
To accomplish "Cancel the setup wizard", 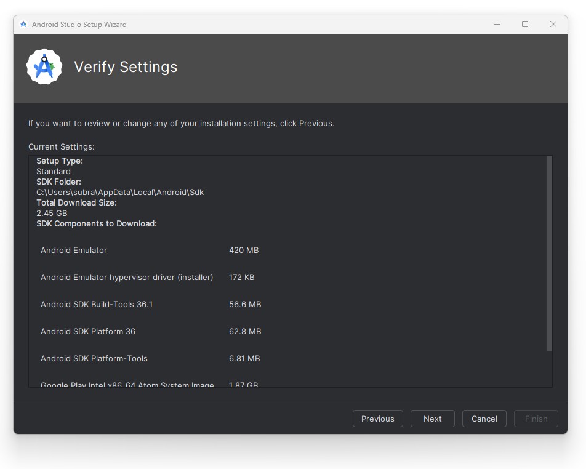I will [x=484, y=419].
